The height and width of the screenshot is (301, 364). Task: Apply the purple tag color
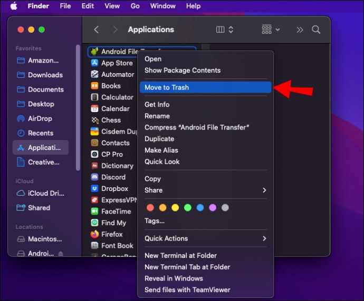(213, 207)
